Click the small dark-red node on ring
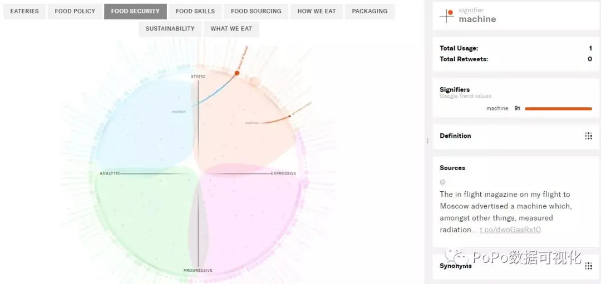Screen dimensions: 601x284 click(x=289, y=116)
